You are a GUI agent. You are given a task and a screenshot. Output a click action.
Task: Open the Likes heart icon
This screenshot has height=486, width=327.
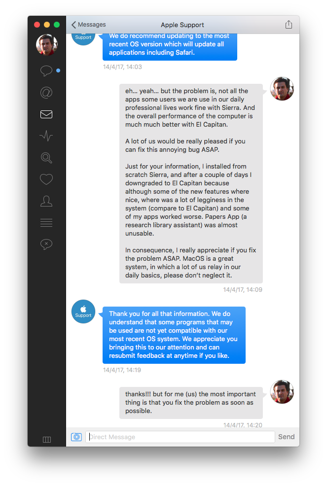pos(46,179)
